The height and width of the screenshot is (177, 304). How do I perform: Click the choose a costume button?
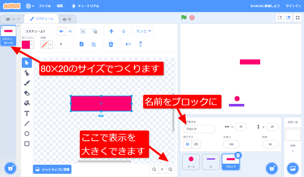10,168
